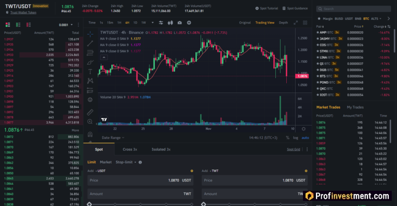
Task: Toggle the price and change swap icon
Action: (x=389, y=26)
